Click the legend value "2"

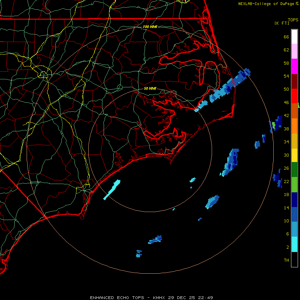tap(287, 247)
